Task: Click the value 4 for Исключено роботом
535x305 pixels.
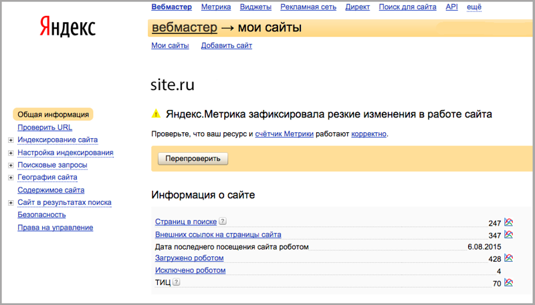Action: pos(499,272)
